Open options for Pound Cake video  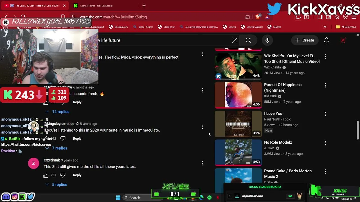(x=325, y=171)
